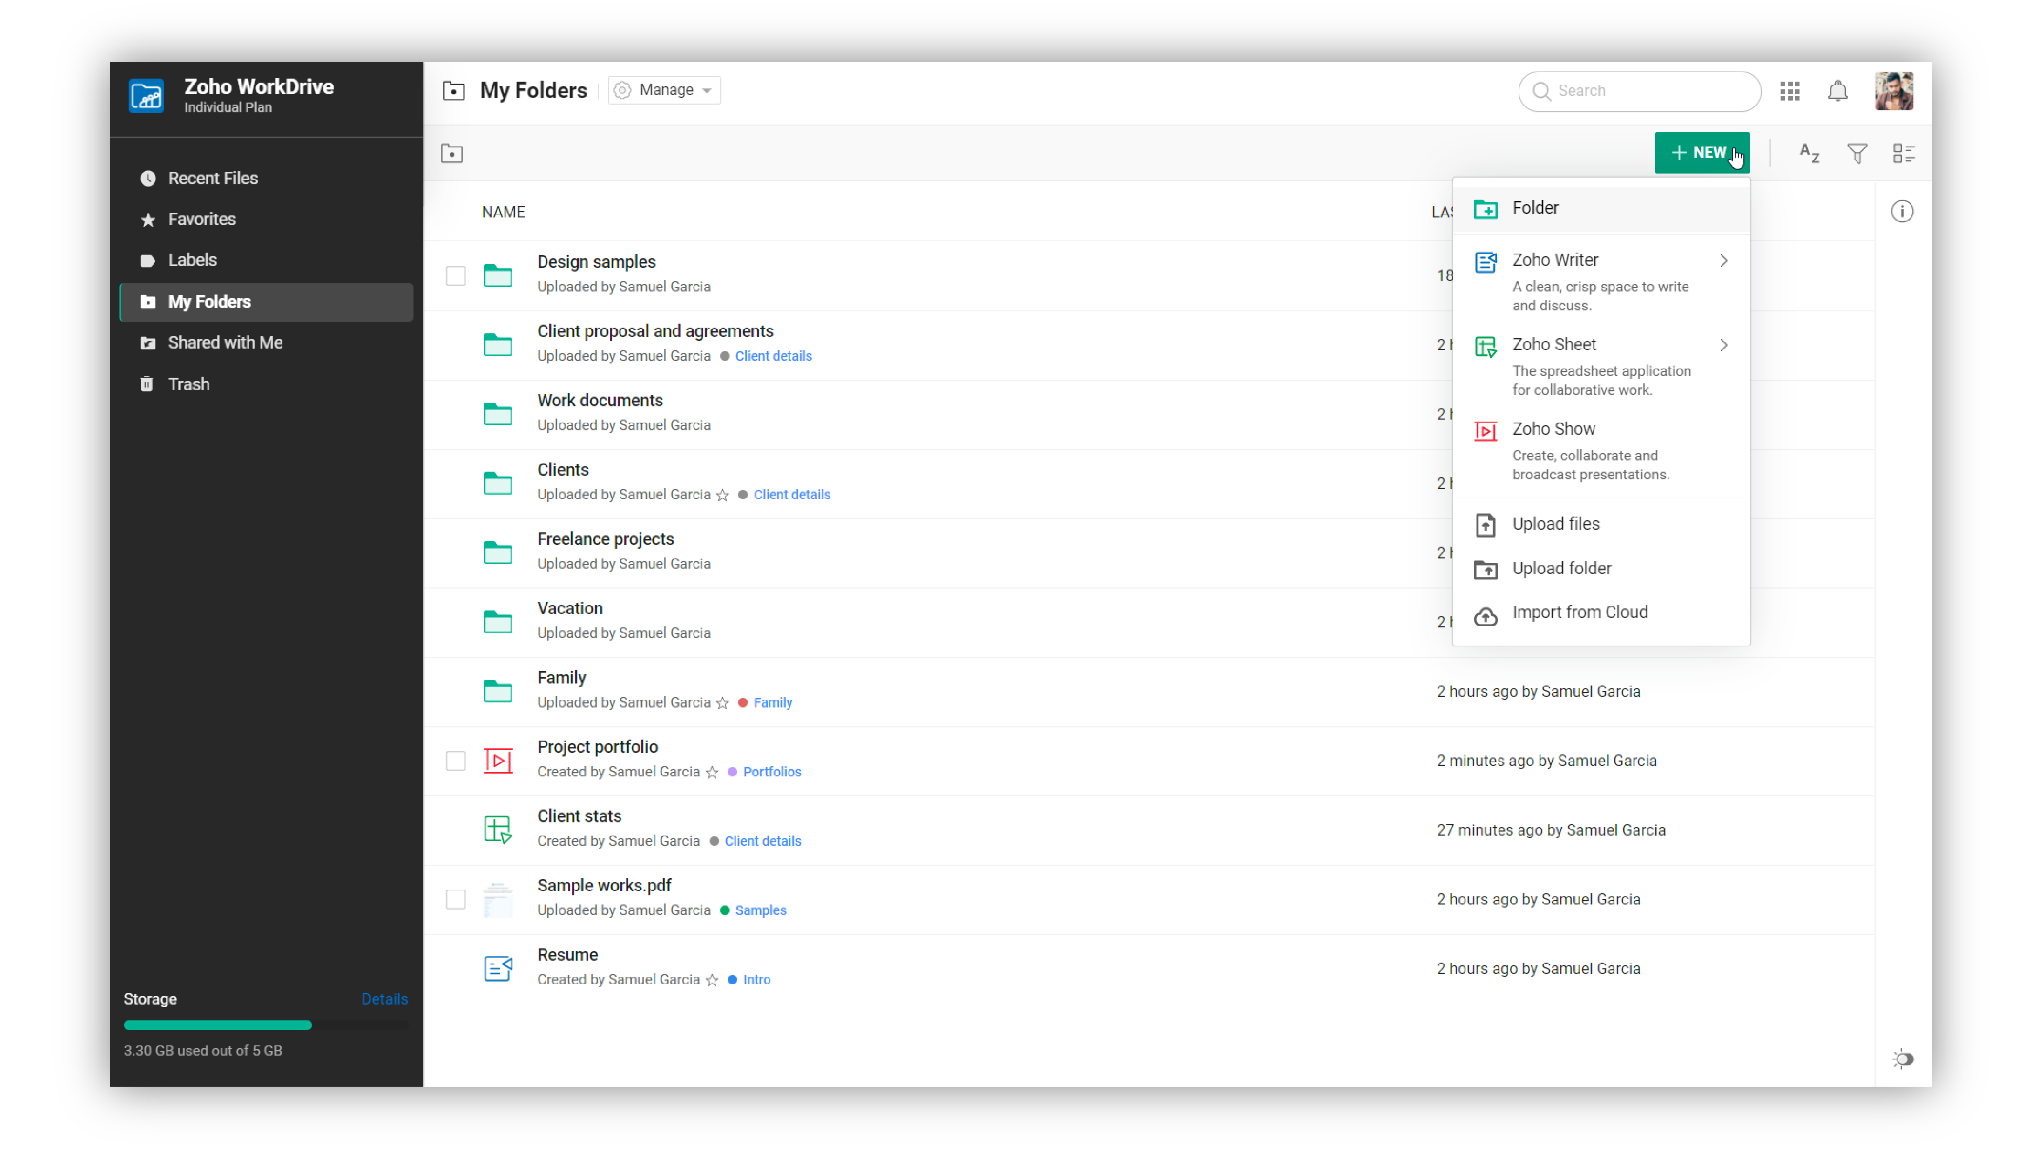Check the Sample works.pdf checkbox
Screen dimensions: 2042x1149
coord(456,899)
